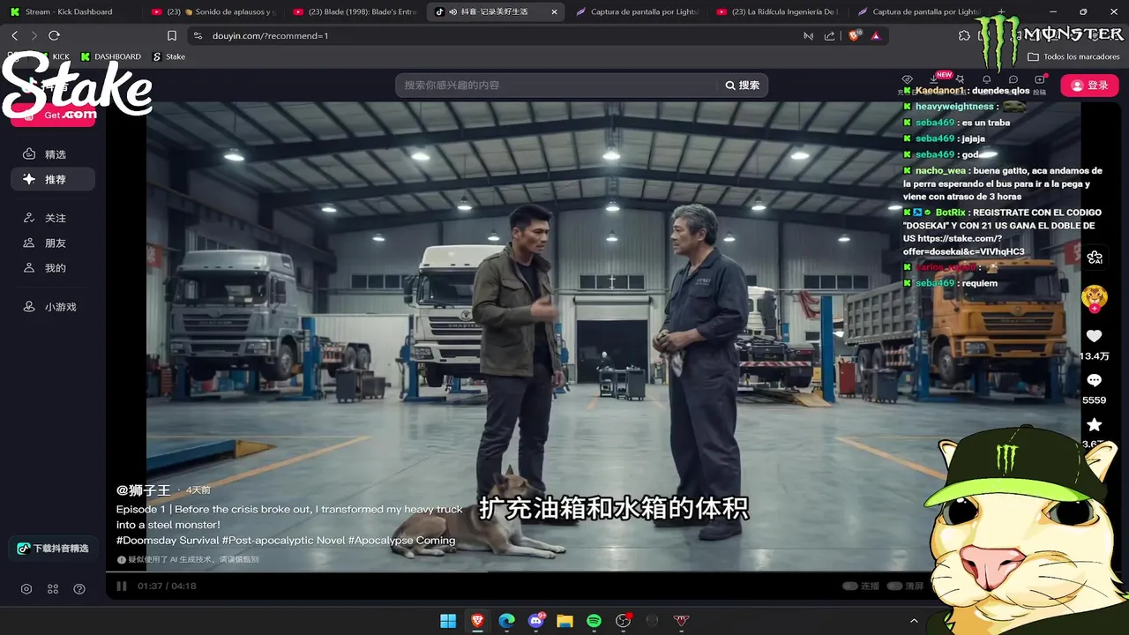Focus the Douyin search input field

click(x=556, y=86)
